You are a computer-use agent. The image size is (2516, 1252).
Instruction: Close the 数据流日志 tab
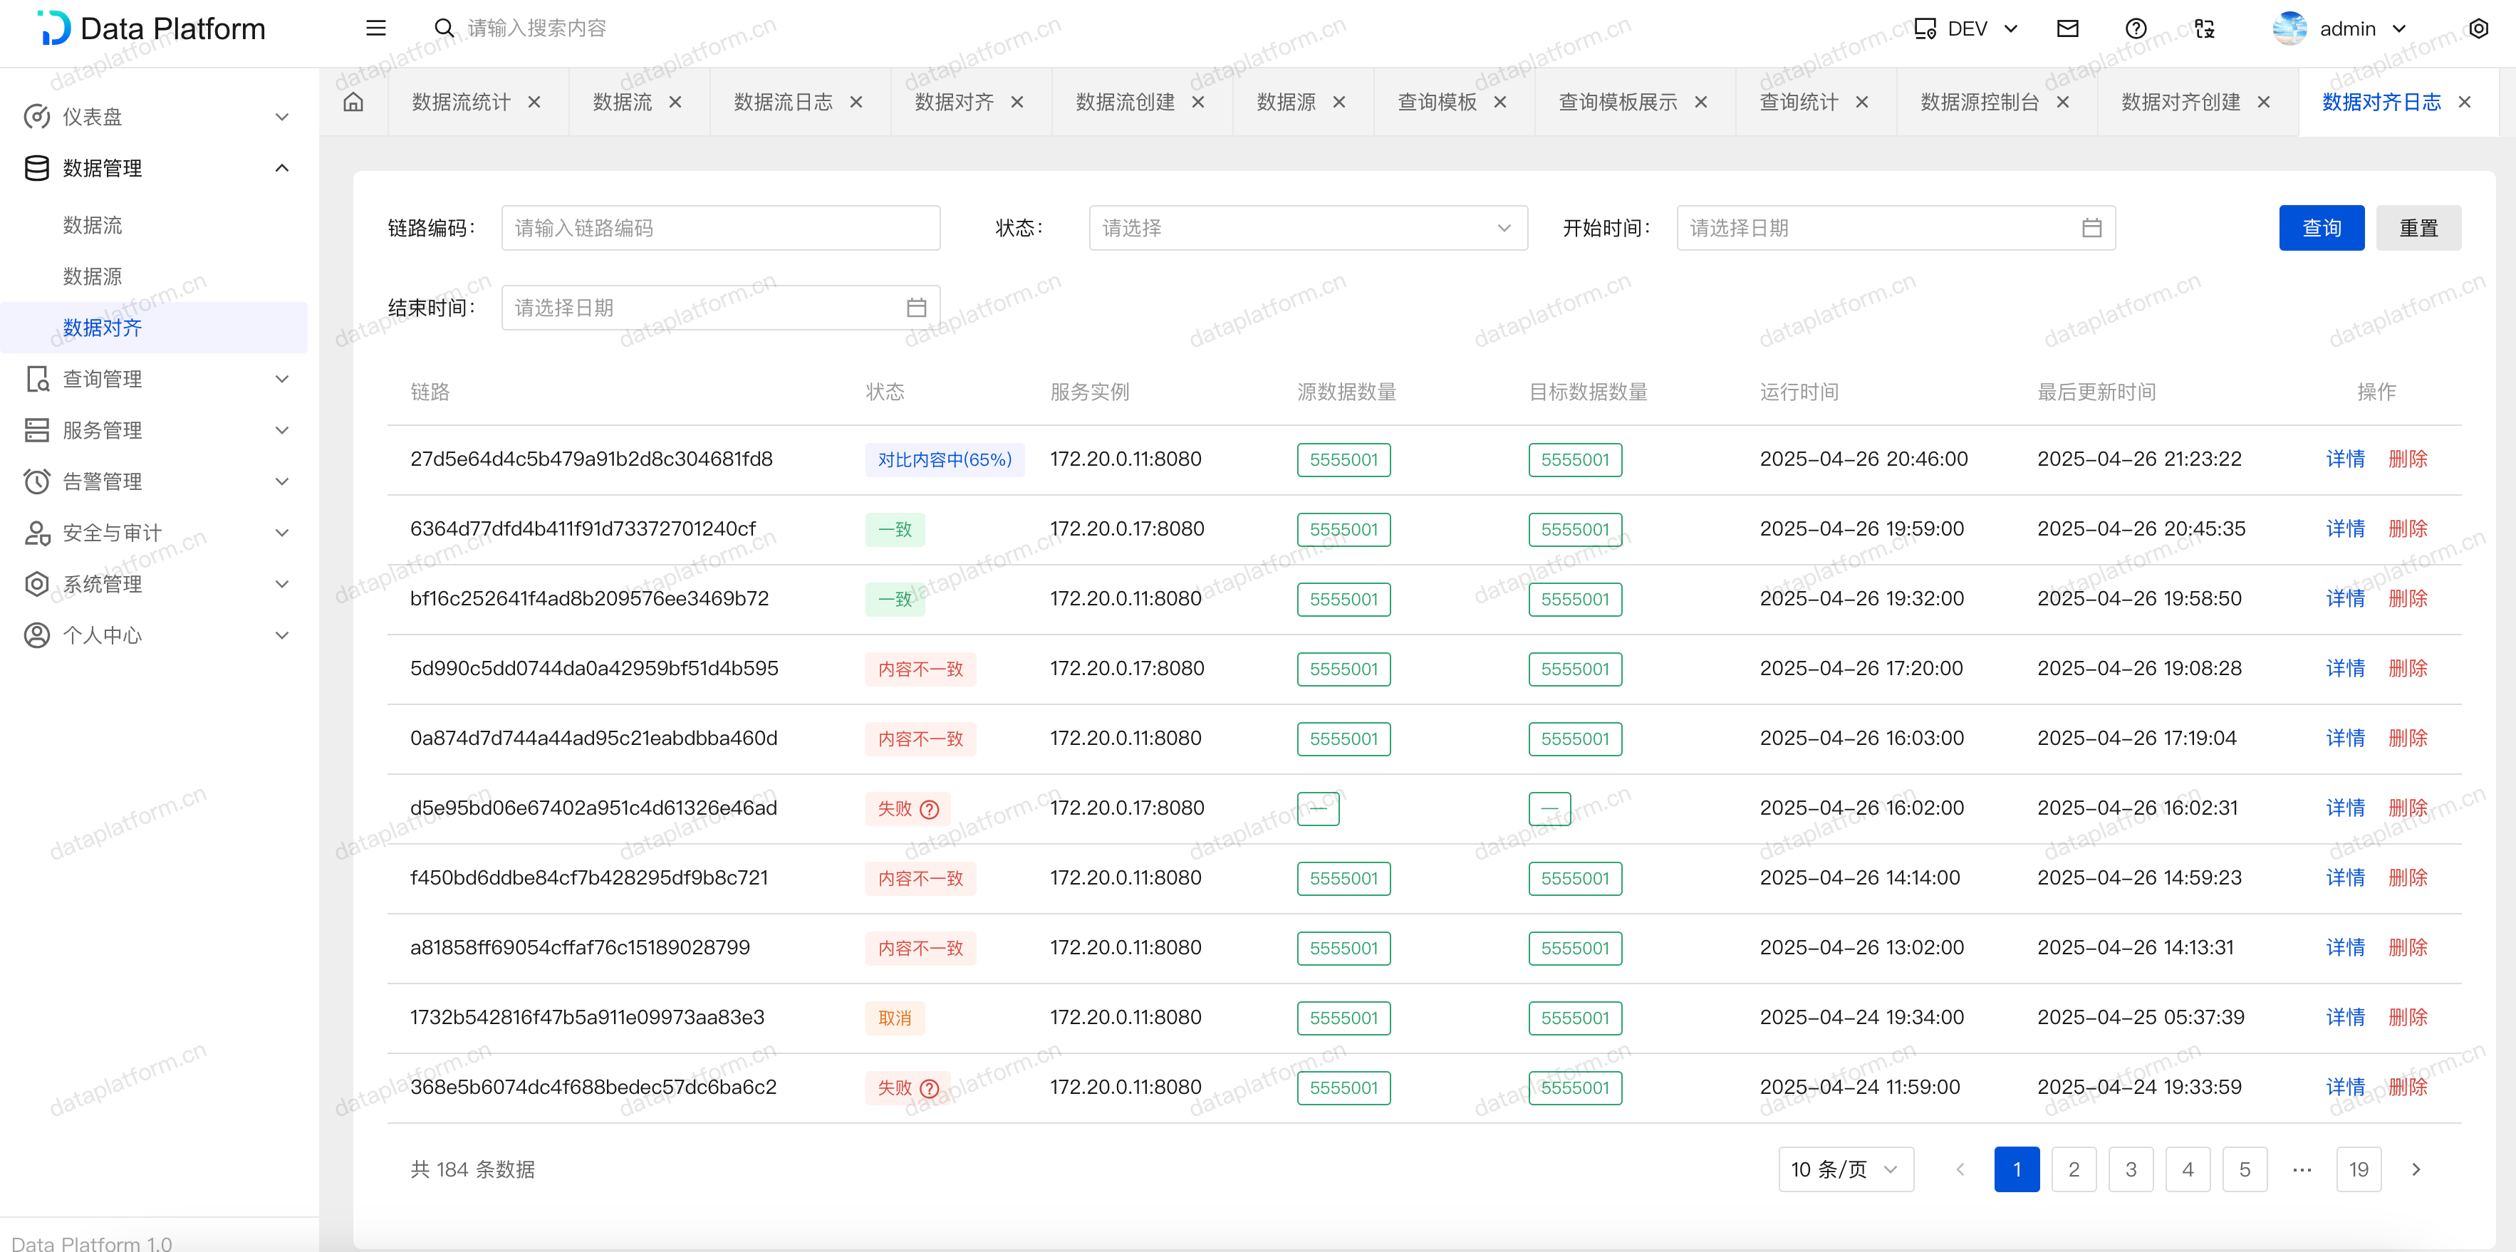click(x=856, y=102)
